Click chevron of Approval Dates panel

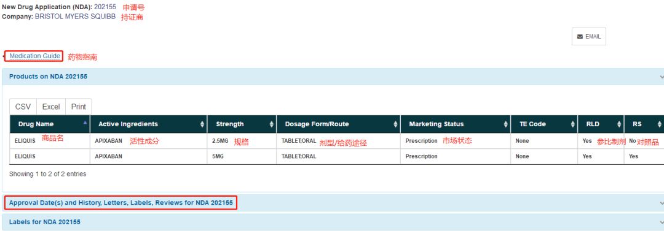click(x=662, y=203)
